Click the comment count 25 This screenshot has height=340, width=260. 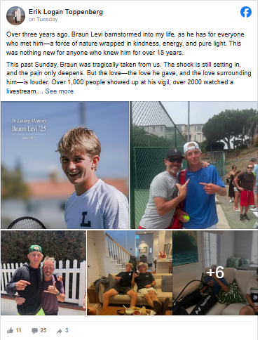point(43,330)
